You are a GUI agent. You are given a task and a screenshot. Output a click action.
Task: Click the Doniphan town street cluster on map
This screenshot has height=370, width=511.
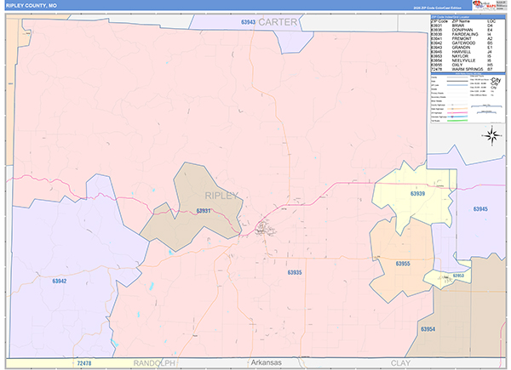[265, 228]
